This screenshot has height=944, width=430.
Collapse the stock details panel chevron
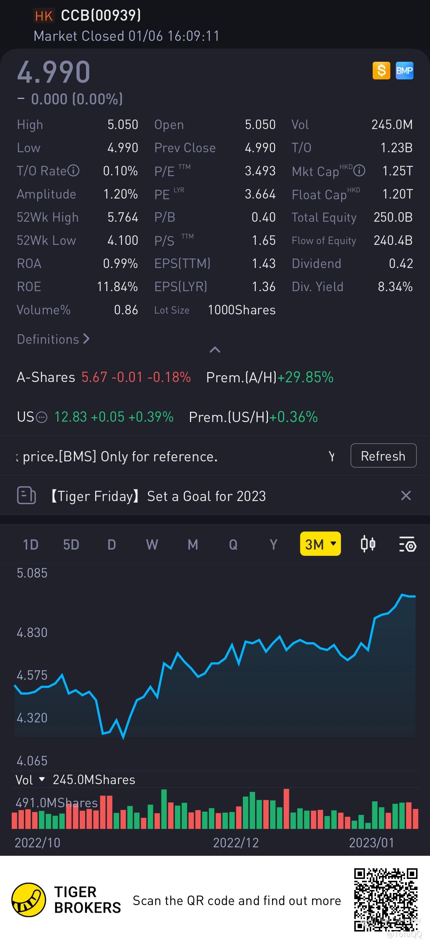pyautogui.click(x=215, y=350)
